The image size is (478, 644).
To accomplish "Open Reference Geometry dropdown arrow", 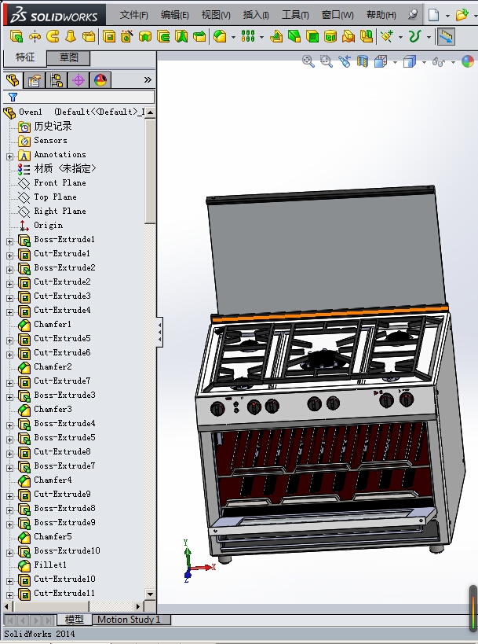I will [x=400, y=37].
